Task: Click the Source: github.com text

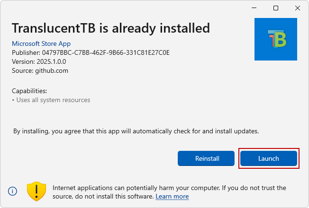Action: [40, 71]
